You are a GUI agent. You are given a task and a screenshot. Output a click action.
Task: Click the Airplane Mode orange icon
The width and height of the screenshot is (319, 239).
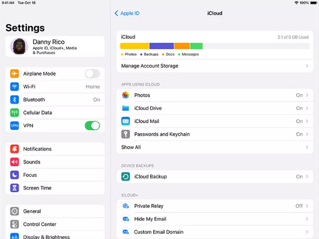[14, 74]
